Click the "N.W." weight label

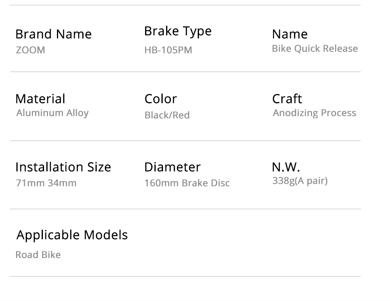[x=286, y=167]
